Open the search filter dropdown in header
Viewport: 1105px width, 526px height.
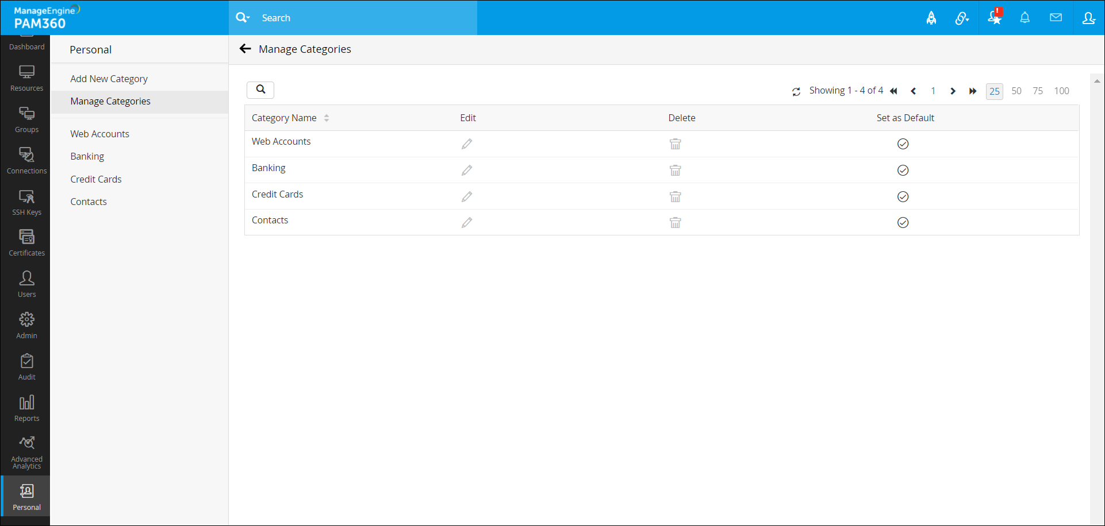[x=243, y=18]
